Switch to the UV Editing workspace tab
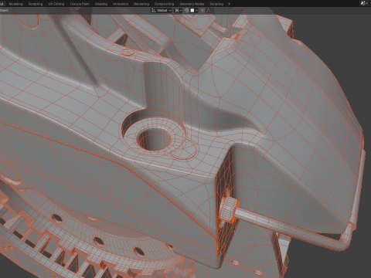This screenshot has width=371, height=278. click(56, 4)
